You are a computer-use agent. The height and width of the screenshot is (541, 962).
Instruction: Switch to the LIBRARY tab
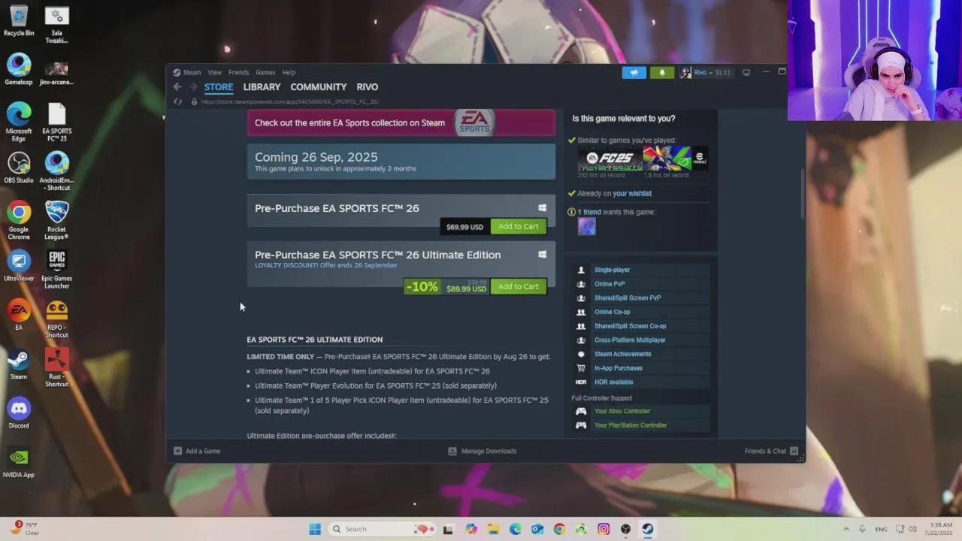(262, 87)
